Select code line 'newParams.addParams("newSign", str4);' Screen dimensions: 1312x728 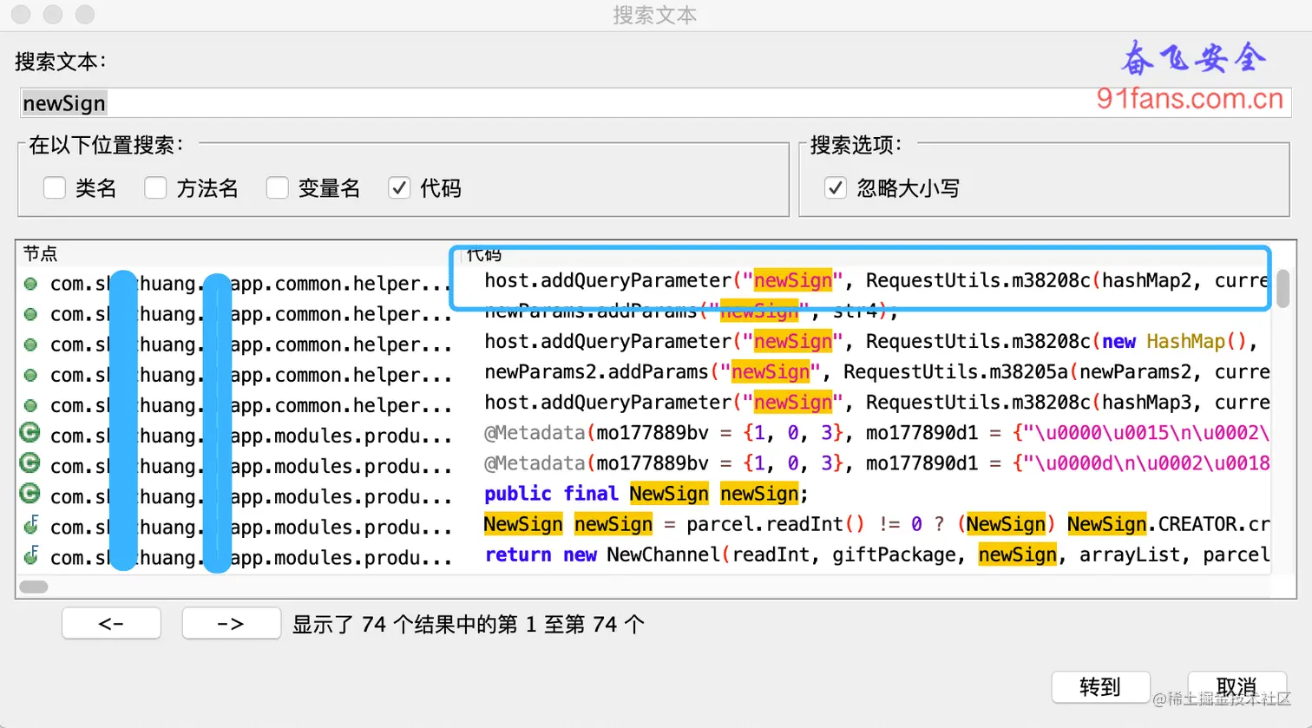[691, 311]
